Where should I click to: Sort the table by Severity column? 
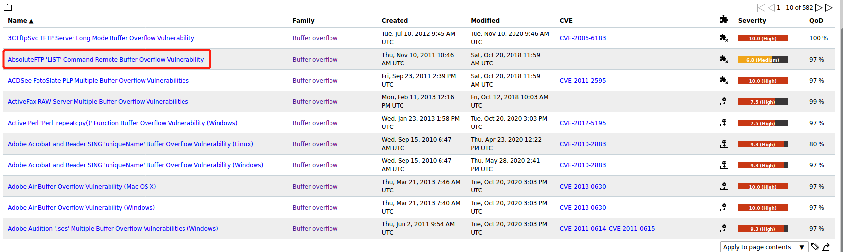[752, 21]
